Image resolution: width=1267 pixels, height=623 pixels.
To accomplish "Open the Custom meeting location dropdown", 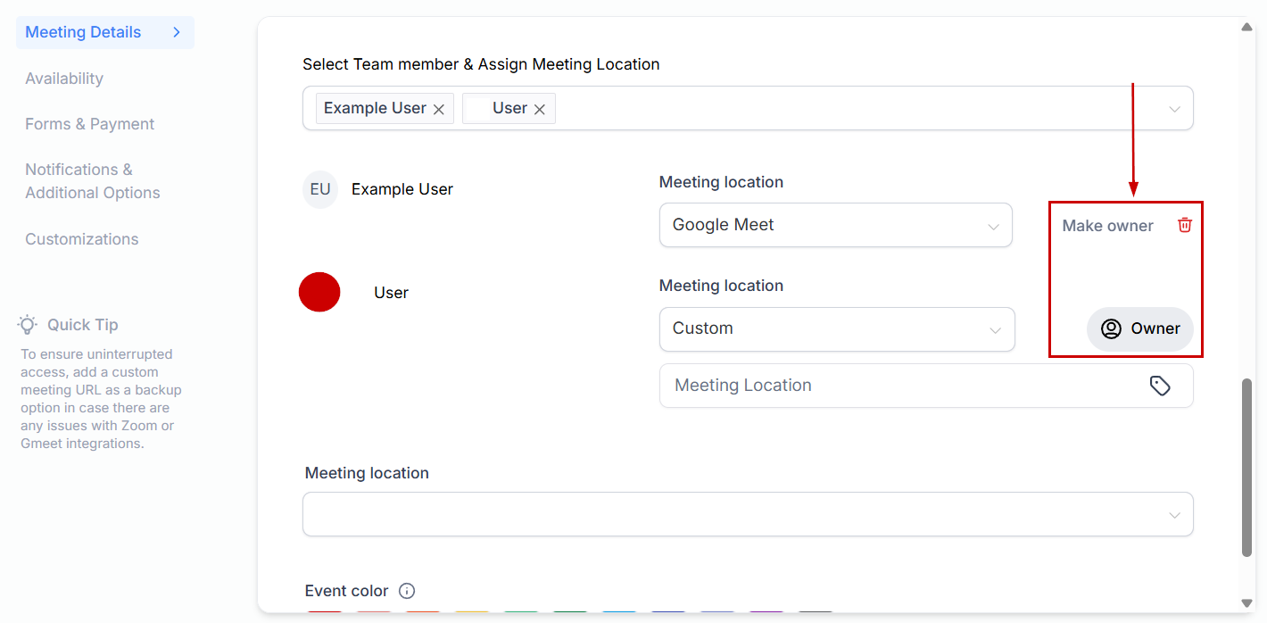I will coord(837,329).
